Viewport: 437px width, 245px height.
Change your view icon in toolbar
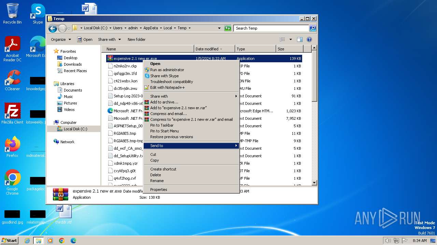[282, 39]
